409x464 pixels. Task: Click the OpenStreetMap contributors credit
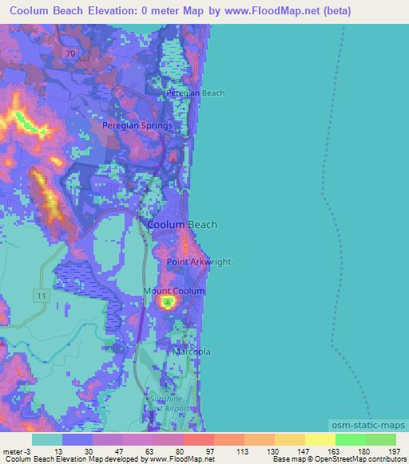click(360, 459)
